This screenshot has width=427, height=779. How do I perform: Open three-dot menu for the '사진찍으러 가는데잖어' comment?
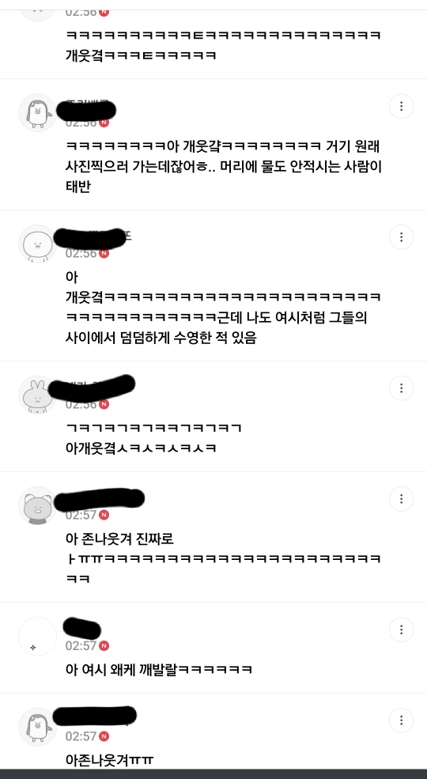click(401, 106)
